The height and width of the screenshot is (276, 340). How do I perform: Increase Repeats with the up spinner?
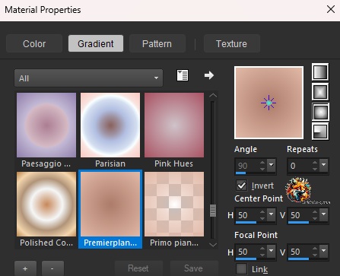[x=315, y=163]
